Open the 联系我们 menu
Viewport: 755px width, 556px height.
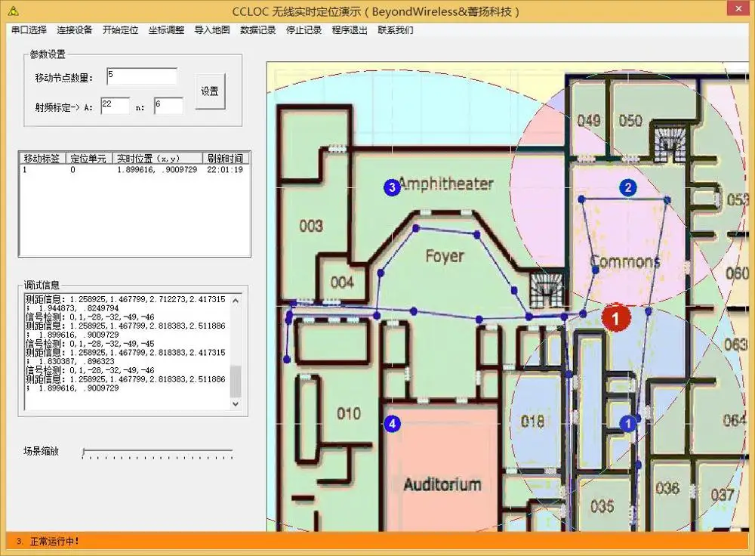396,30
